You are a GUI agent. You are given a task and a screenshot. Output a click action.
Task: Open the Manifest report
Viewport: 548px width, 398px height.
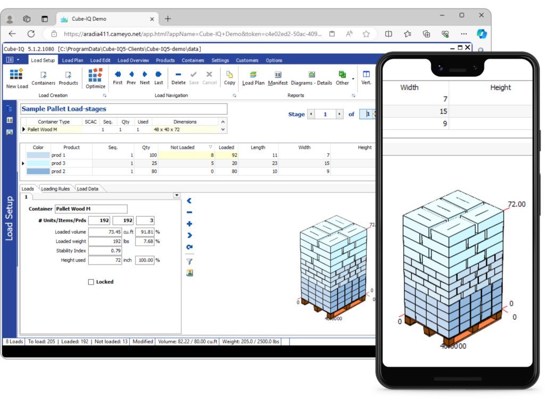[278, 78]
